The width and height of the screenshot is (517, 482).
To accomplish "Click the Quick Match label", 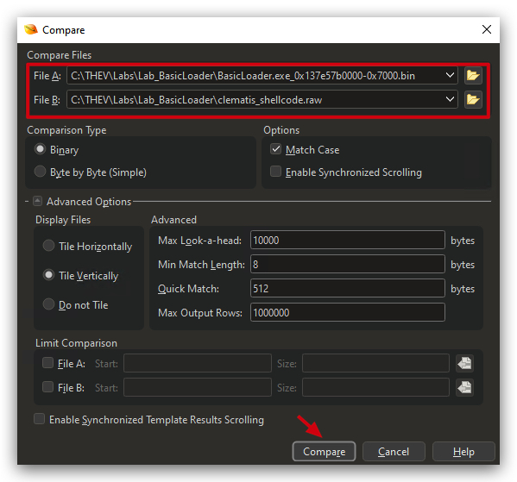I will tap(188, 289).
